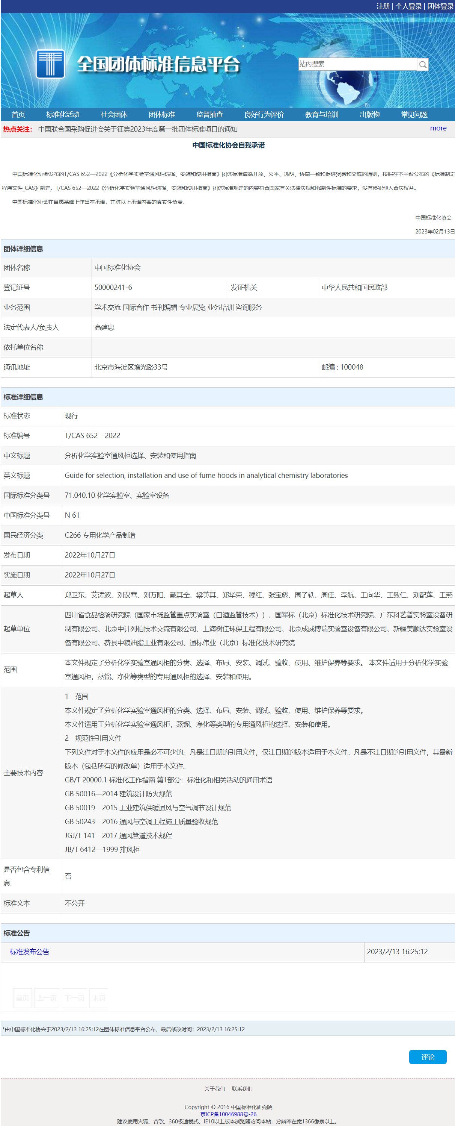The image size is (455, 1126).
Task: Select the registration number 50000241-6
Action: [113, 287]
